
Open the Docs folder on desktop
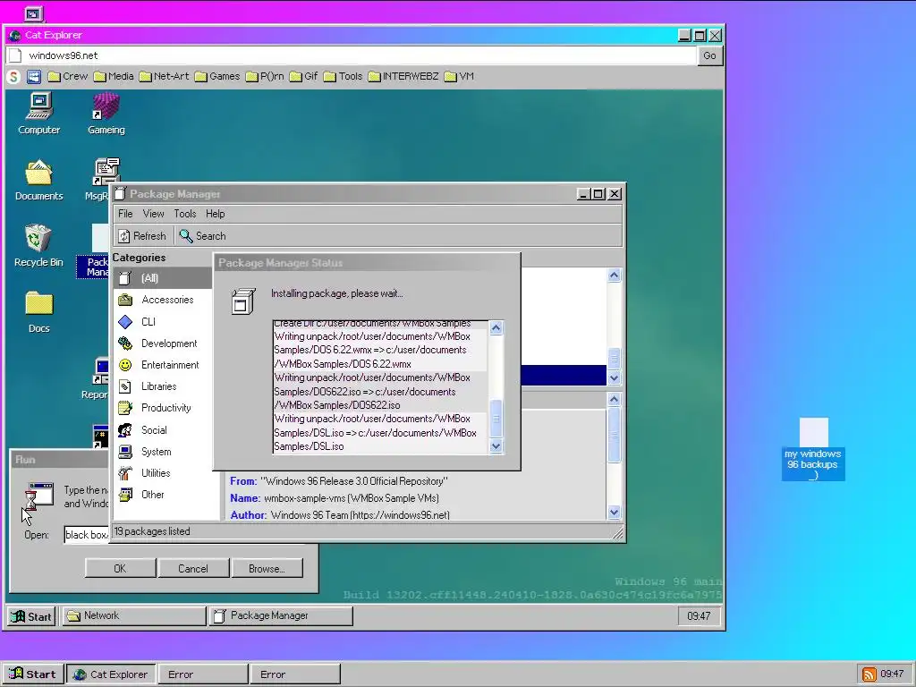pos(38,312)
